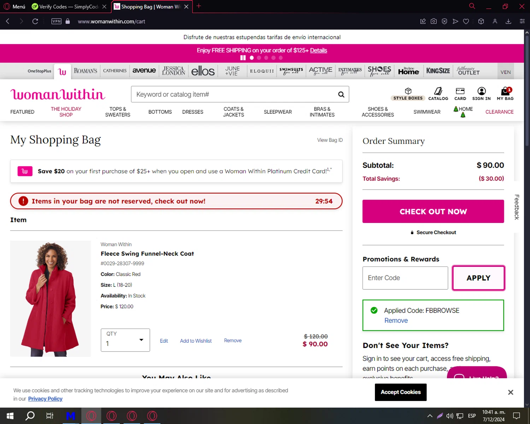Click Check Out Now button
Screen dimensions: 530x424
[x=433, y=211]
